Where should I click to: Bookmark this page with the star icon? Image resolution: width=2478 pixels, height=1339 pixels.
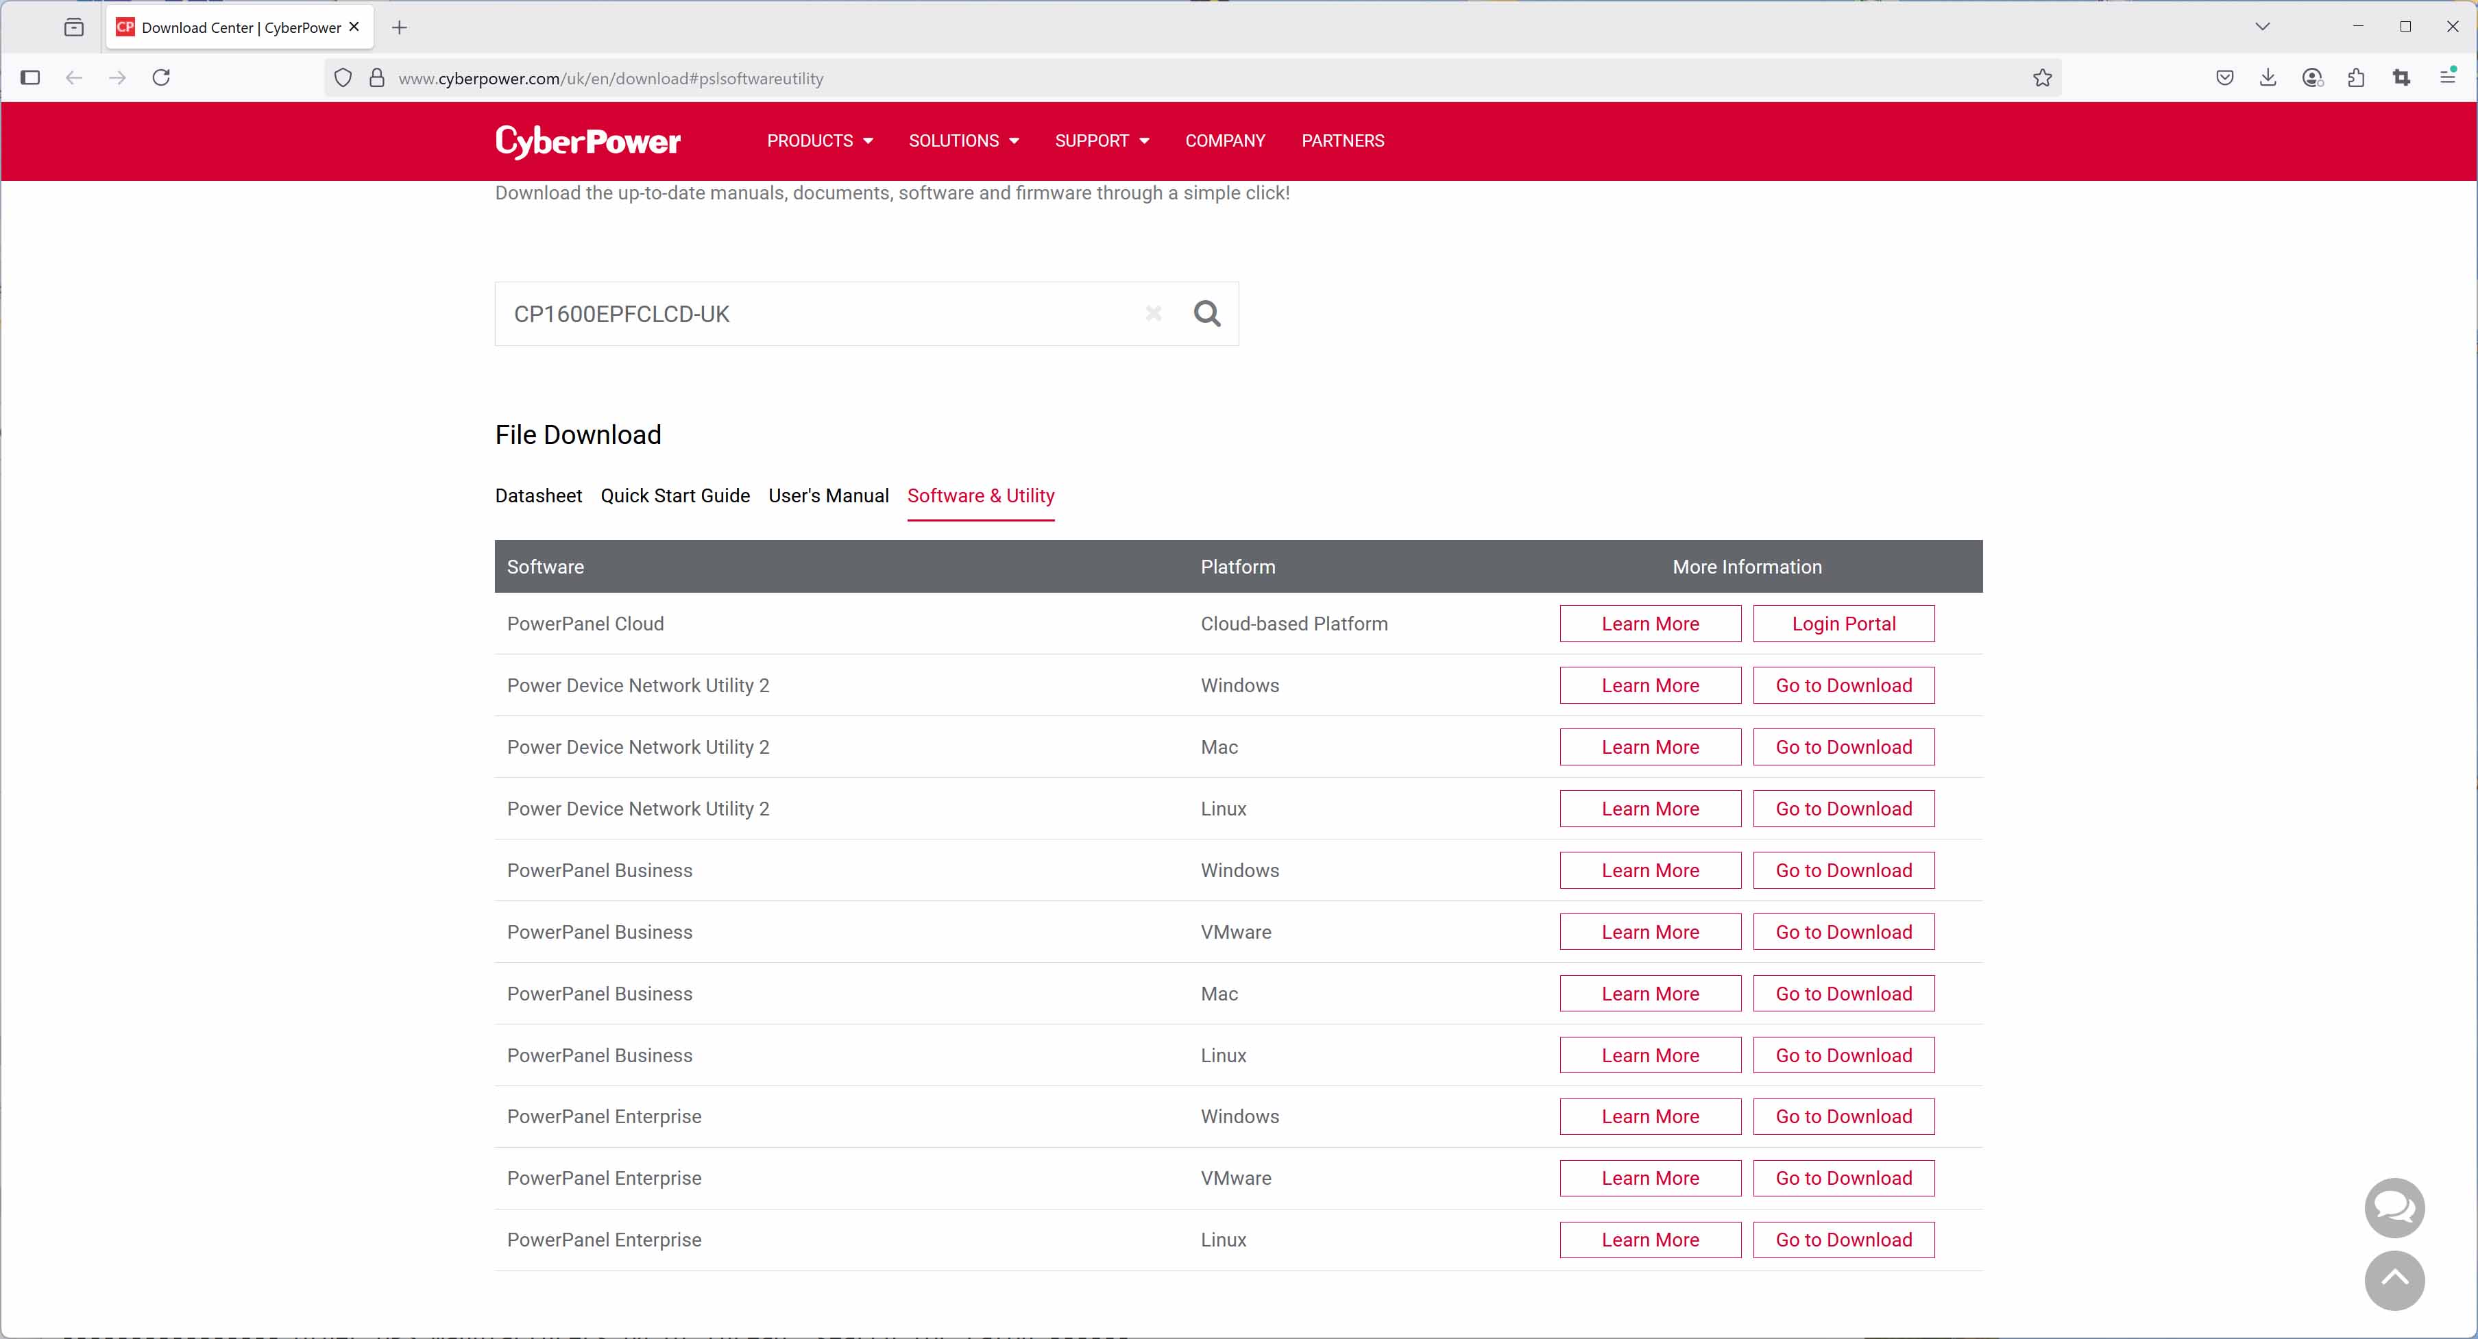tap(2042, 78)
